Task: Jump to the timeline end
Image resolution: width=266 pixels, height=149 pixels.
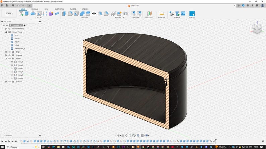Action: click(16, 141)
